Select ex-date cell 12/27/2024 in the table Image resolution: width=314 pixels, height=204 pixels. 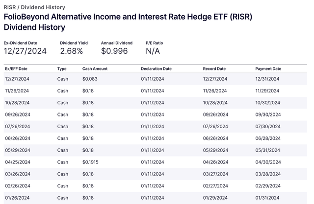[x=17, y=79]
